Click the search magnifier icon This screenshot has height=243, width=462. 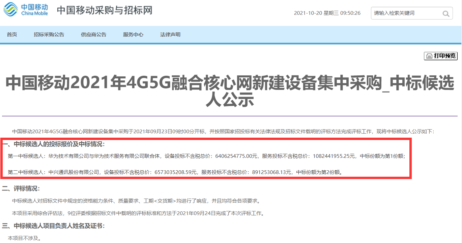click(x=446, y=13)
